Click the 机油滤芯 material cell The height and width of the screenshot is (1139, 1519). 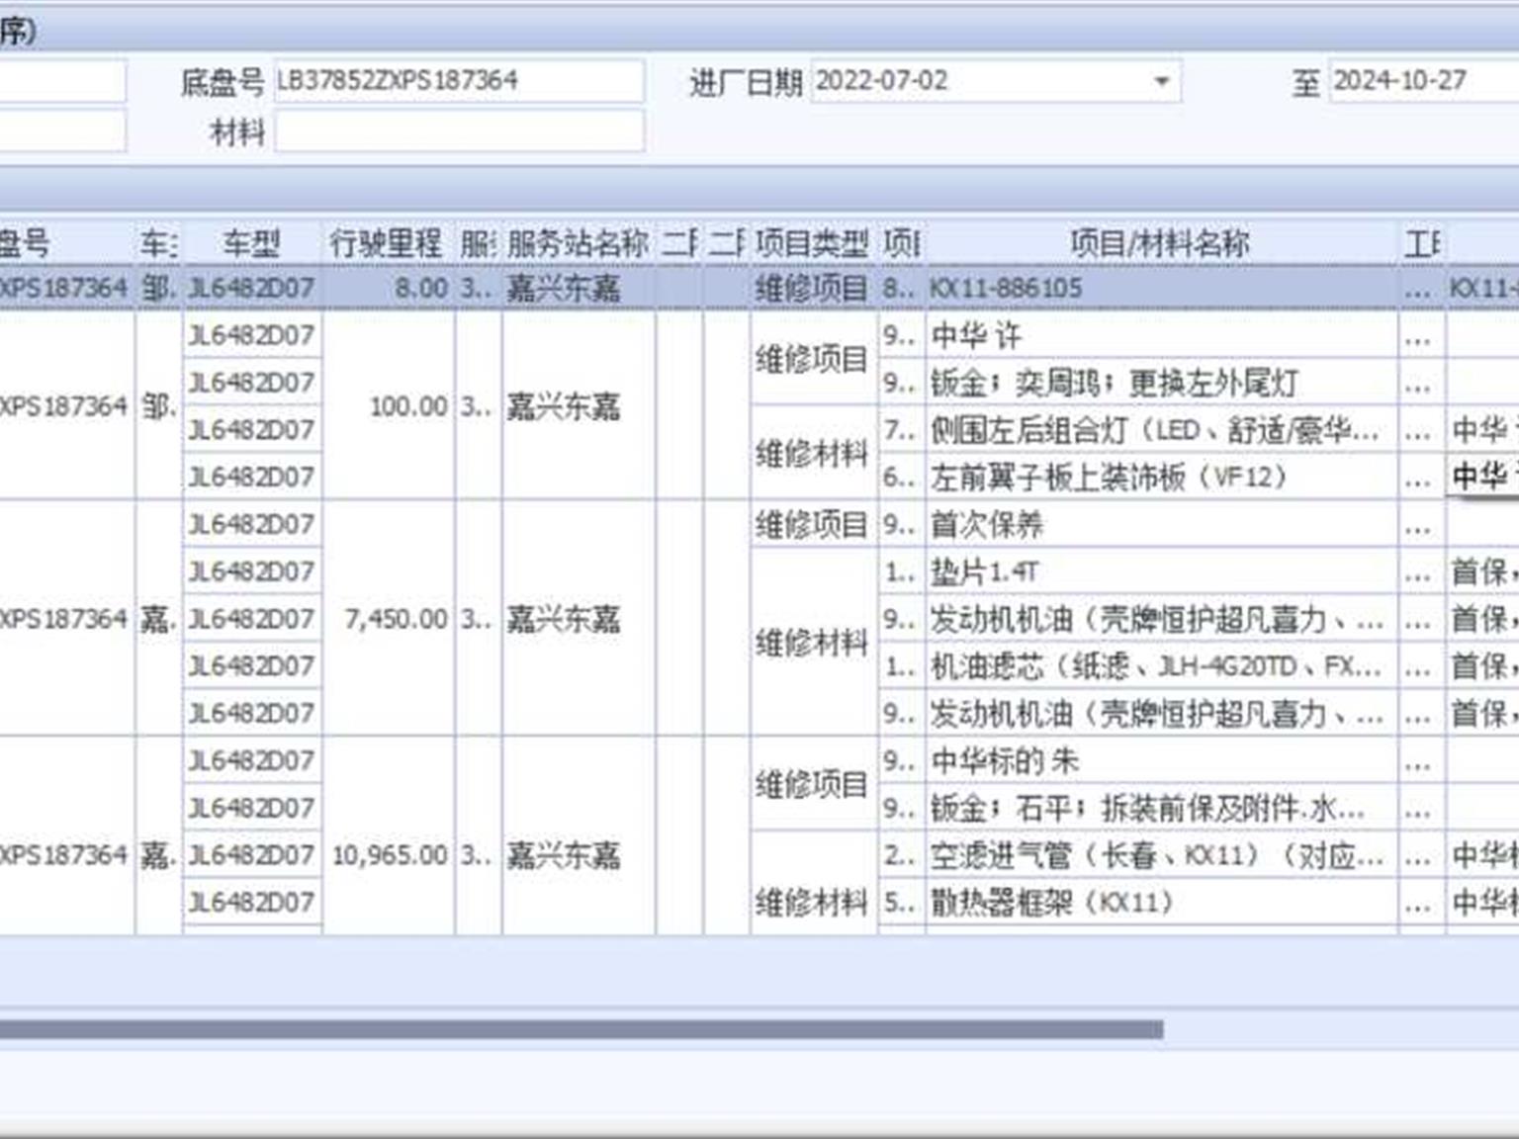[1161, 666]
